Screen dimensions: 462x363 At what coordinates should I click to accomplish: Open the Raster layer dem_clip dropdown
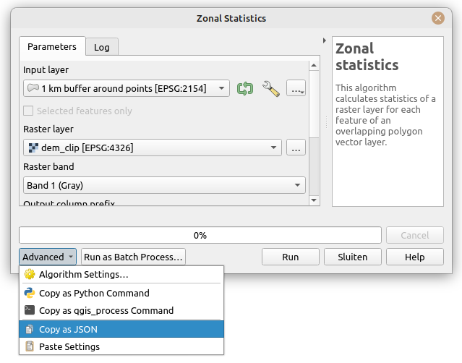[x=152, y=148]
